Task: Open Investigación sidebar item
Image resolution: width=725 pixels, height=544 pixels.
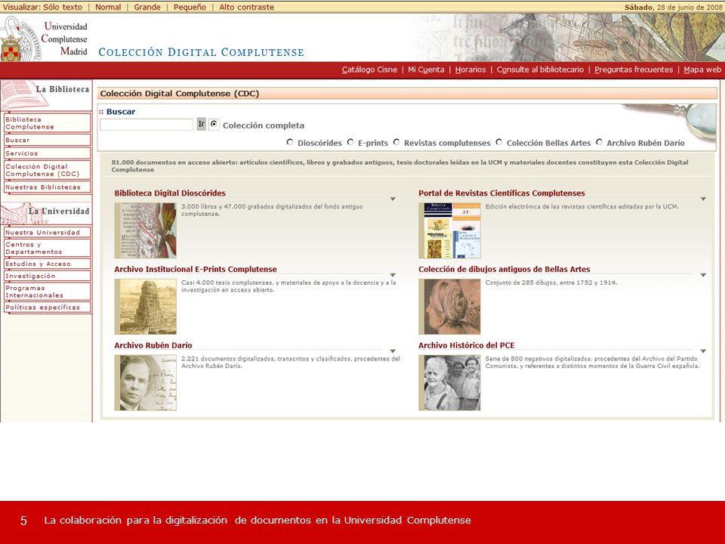Action: point(47,276)
